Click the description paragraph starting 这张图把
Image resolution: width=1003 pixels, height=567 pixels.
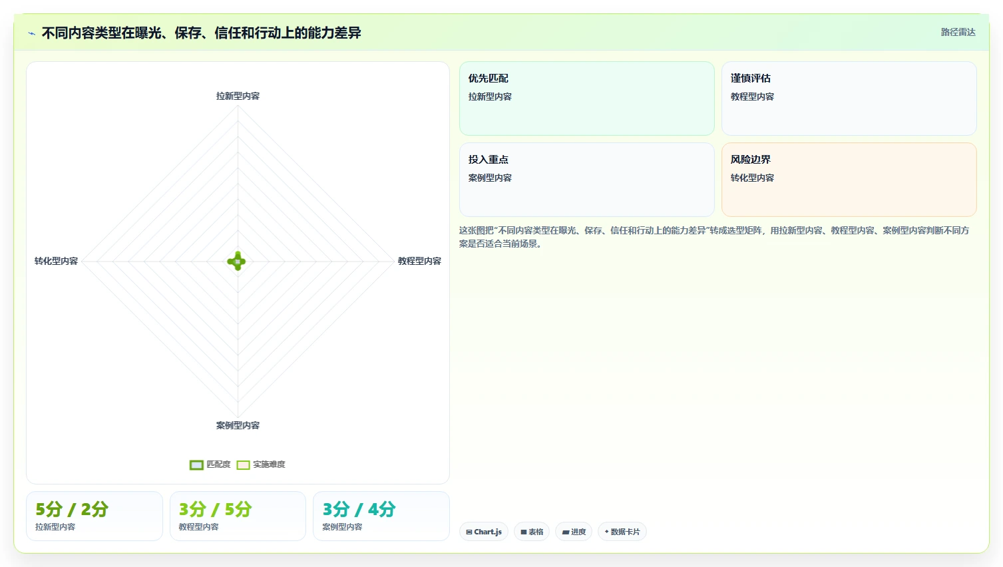pos(714,237)
